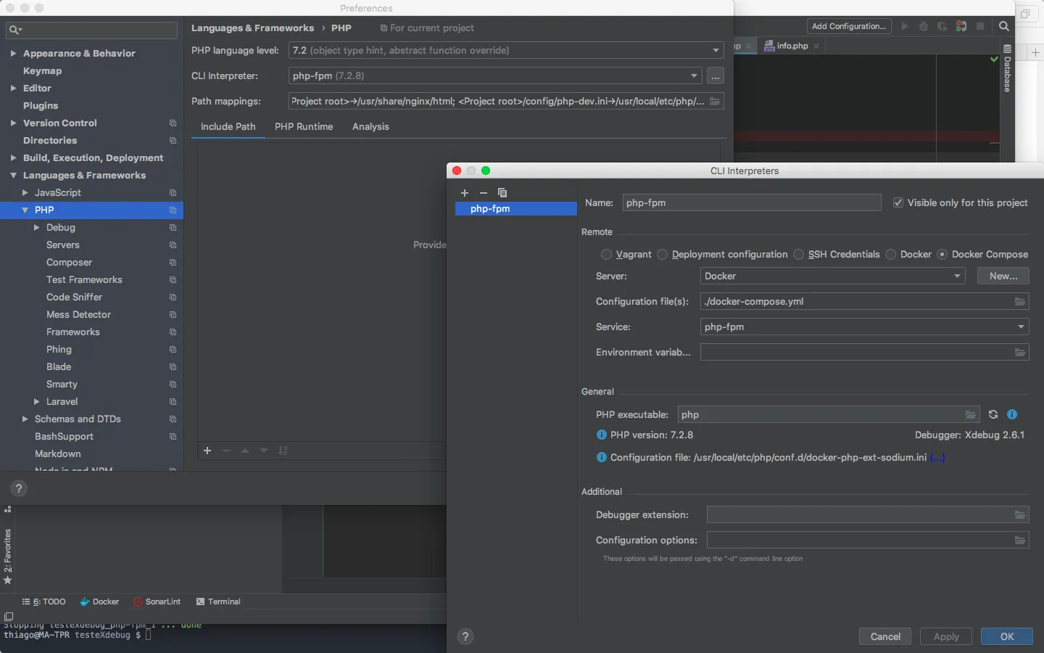Show phpinfo via the blue info icon

(1012, 415)
